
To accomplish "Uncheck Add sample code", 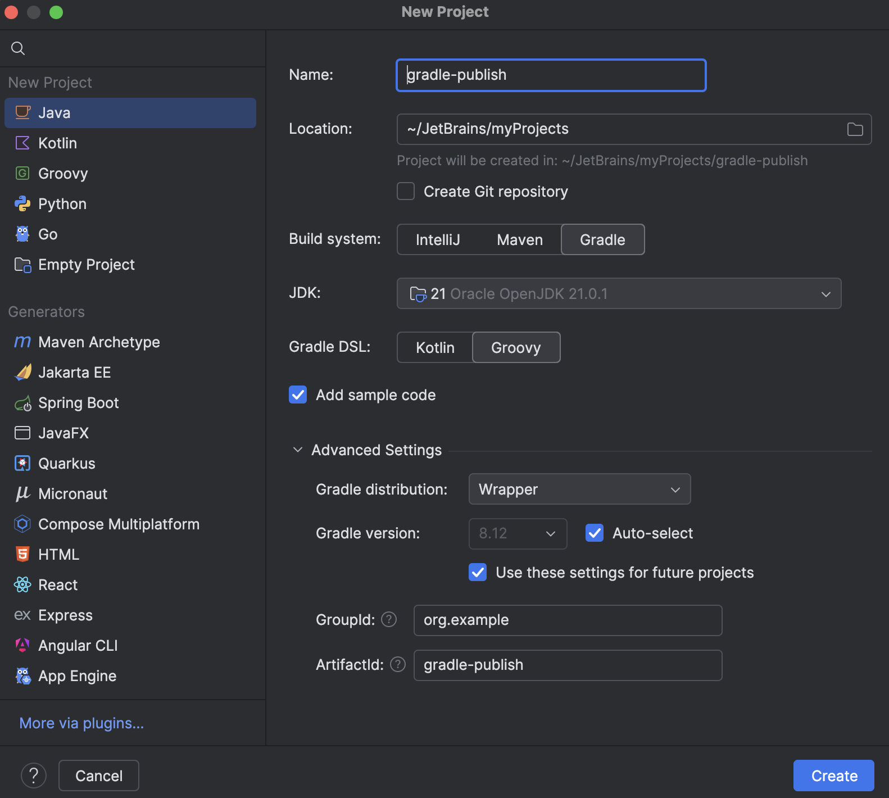I will (298, 395).
